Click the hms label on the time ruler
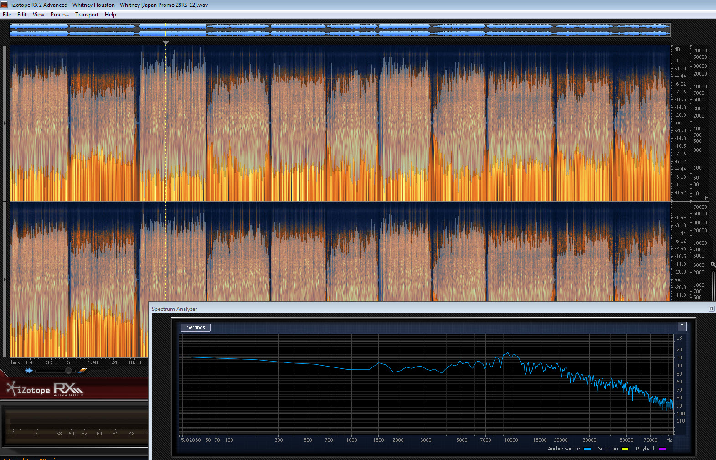 click(15, 362)
